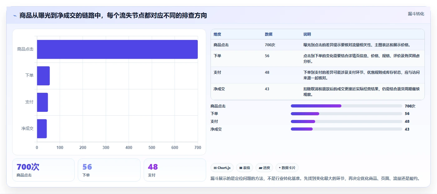Screen dimensions: 437x194
Task: Click the 700 label on the chart x-axis
Action: point(197,148)
